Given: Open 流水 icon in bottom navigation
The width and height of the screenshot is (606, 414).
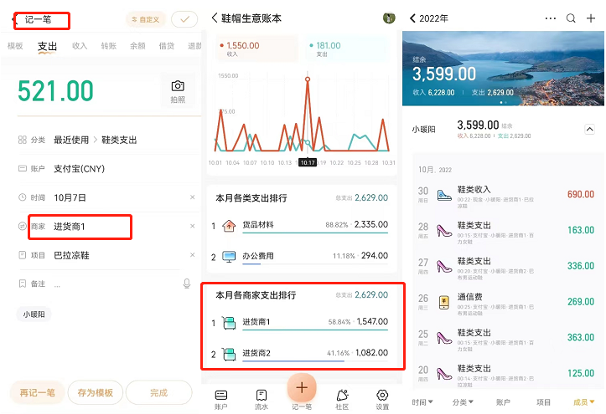Looking at the screenshot, I should [x=262, y=398].
